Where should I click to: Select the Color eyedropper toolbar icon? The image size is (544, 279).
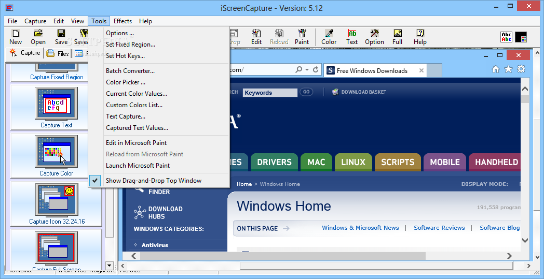[329, 37]
